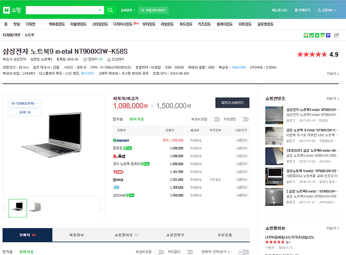Open the 기획전 menu item
Image resolution: width=346 pixels, height=255 pixels.
(30, 24)
